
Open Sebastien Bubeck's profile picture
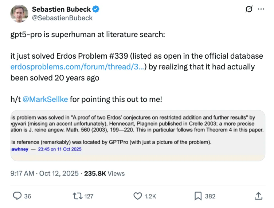point(19,13)
